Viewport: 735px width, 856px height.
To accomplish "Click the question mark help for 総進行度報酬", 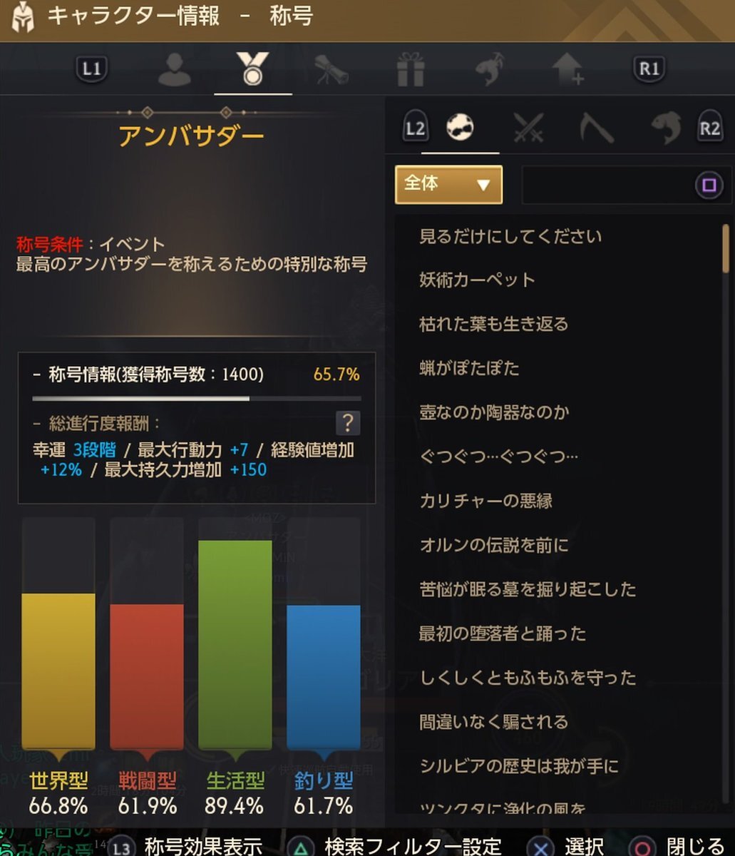I will click(347, 423).
